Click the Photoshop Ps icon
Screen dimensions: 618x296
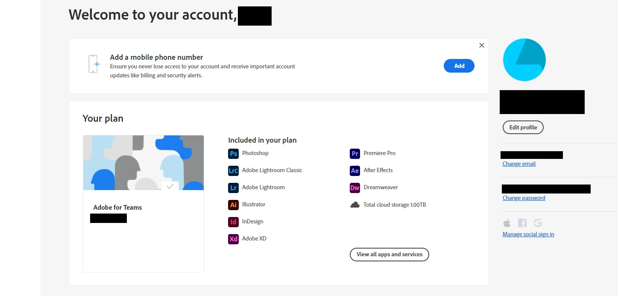point(233,153)
